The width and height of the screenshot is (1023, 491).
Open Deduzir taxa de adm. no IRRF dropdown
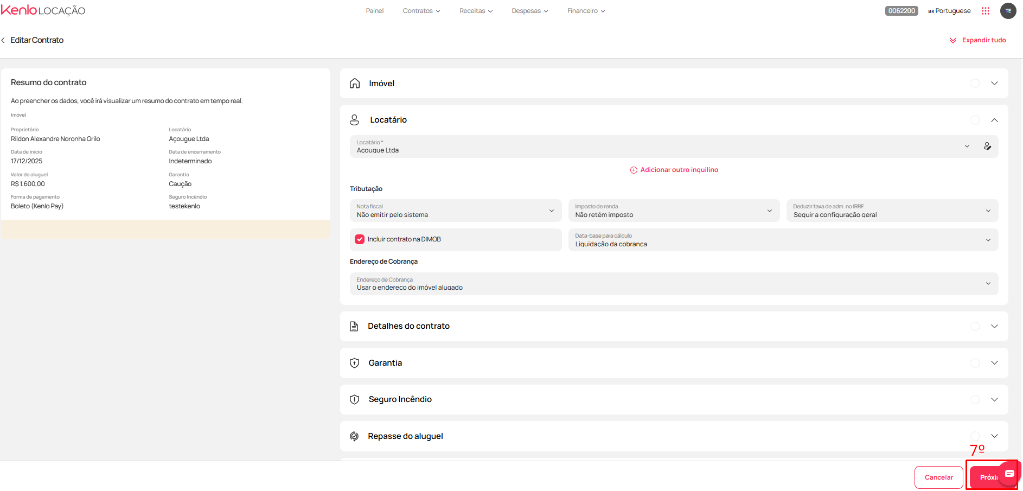[x=892, y=211]
